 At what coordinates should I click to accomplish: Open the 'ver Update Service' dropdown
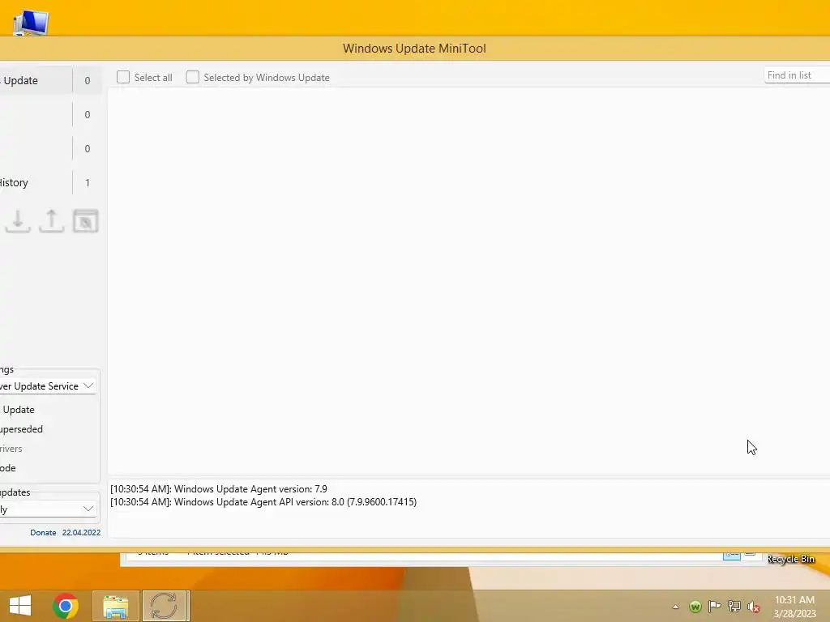pos(48,386)
